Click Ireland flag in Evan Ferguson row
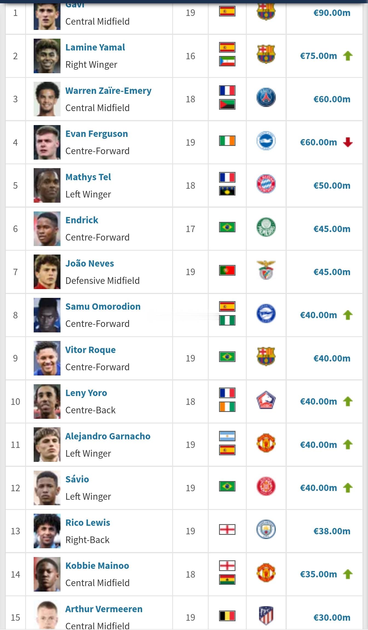This screenshot has width=368, height=630. (227, 141)
